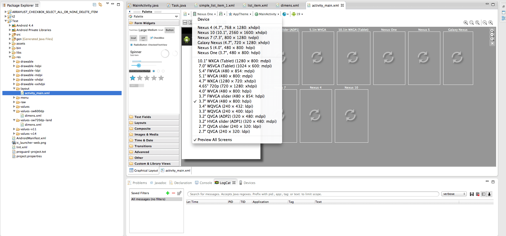Image resolution: width=506 pixels, height=236 pixels.
Task: Change LogCat verbose level dropdown
Action: tap(454, 194)
